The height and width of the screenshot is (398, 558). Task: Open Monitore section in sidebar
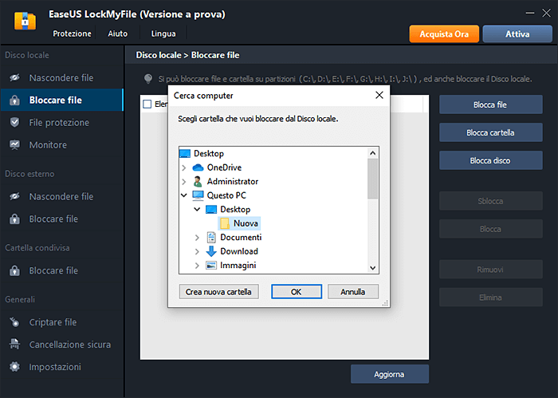[x=62, y=145]
